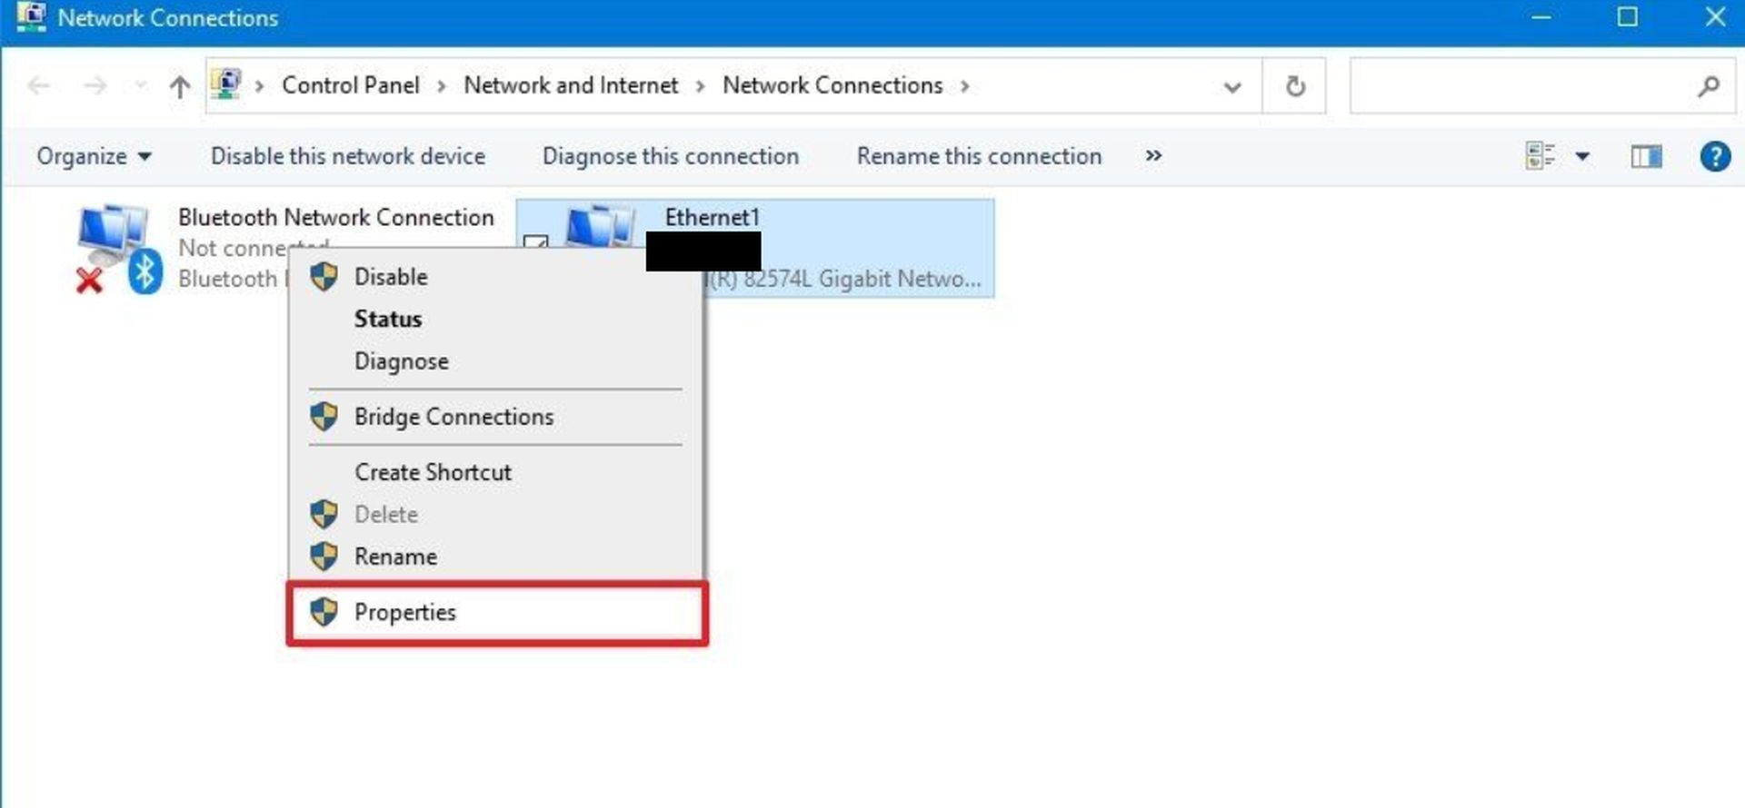Expand chevron after Network and Internet
1745x808 pixels.
tap(701, 86)
